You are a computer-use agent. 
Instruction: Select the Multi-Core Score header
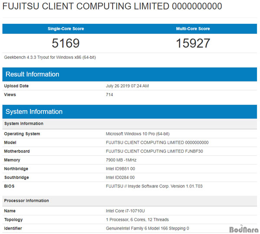pos(193,29)
